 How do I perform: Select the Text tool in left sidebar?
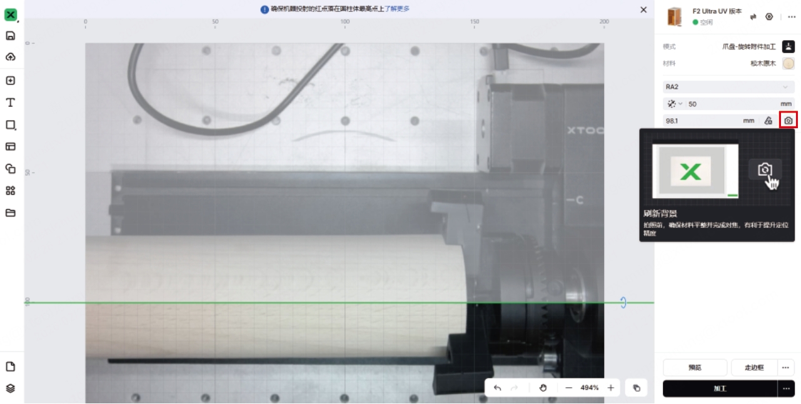coord(10,103)
